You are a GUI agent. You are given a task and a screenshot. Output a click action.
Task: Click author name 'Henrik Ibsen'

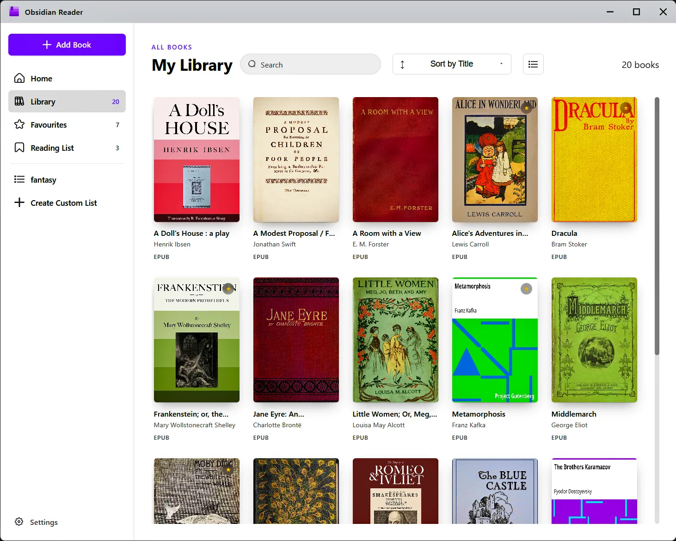pos(172,244)
